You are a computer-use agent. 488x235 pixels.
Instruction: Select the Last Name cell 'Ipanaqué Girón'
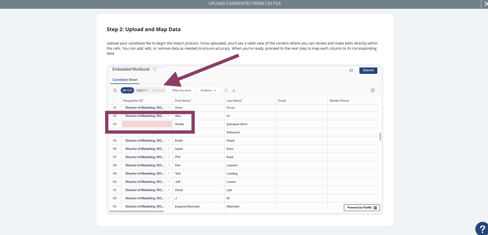(x=250, y=124)
